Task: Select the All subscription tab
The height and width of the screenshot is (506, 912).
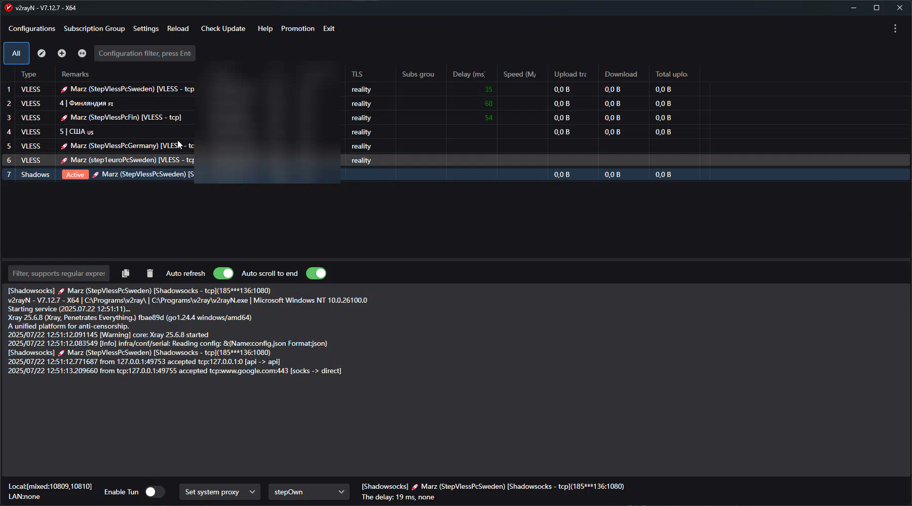Action: pyautogui.click(x=16, y=53)
